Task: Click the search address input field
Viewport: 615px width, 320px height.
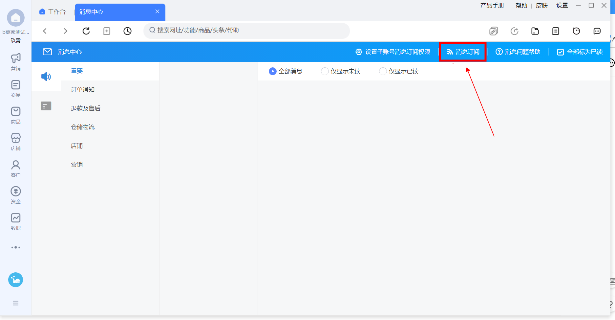Action: pyautogui.click(x=246, y=31)
